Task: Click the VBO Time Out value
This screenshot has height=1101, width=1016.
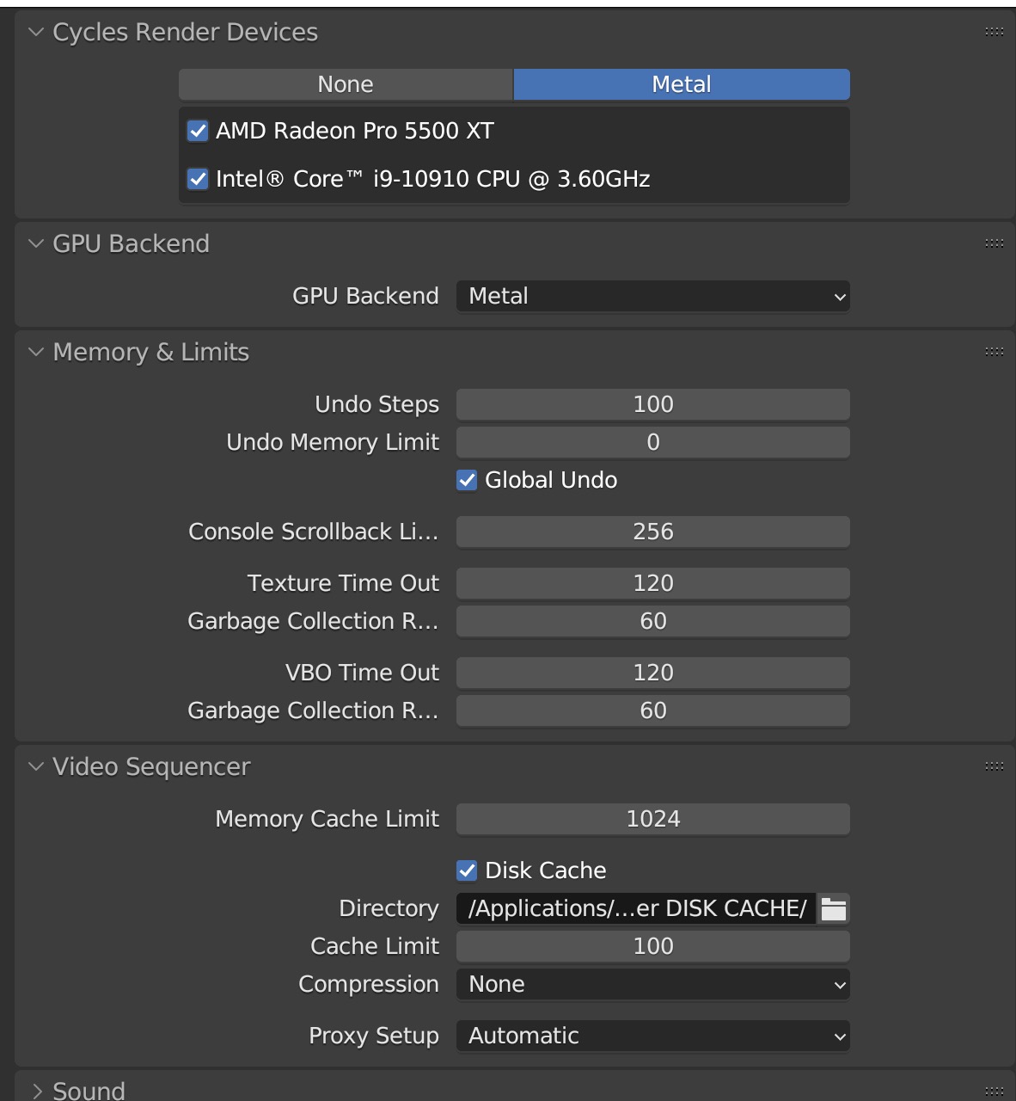Action: [653, 673]
